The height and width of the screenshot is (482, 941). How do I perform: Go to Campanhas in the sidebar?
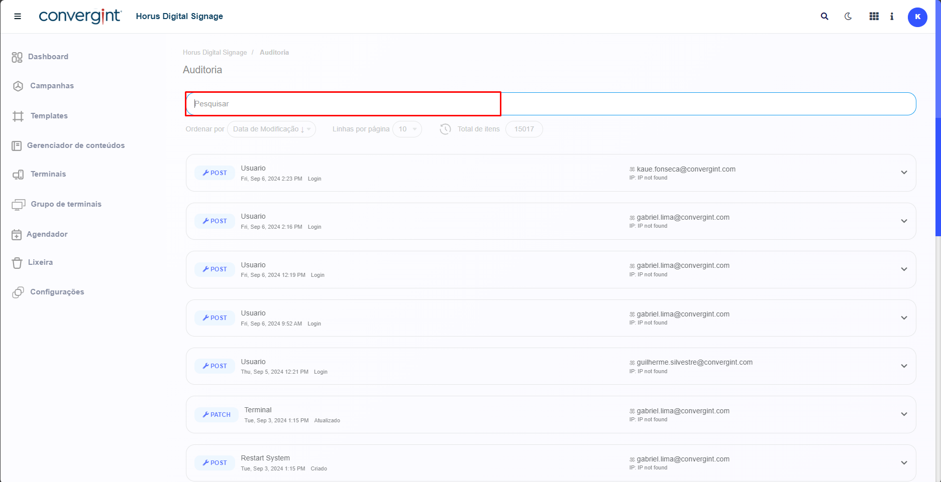click(x=52, y=86)
